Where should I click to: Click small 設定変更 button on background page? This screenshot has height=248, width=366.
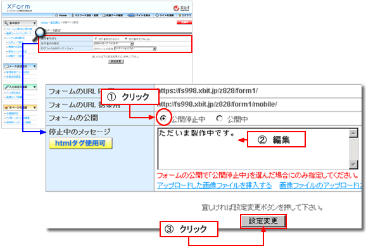[x=116, y=61]
